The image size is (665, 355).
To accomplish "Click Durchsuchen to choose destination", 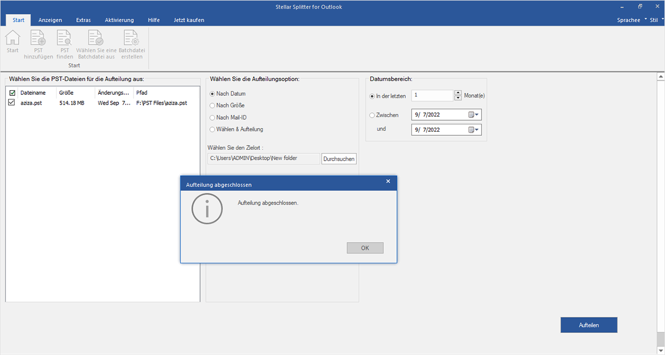I will 339,159.
